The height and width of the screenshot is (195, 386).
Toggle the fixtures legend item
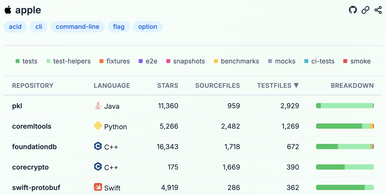[x=114, y=61]
